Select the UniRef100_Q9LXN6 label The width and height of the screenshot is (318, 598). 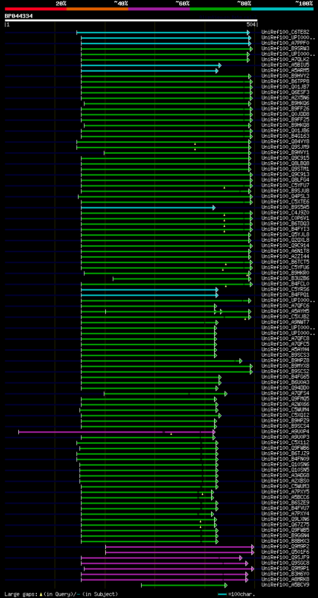pyautogui.click(x=285, y=519)
